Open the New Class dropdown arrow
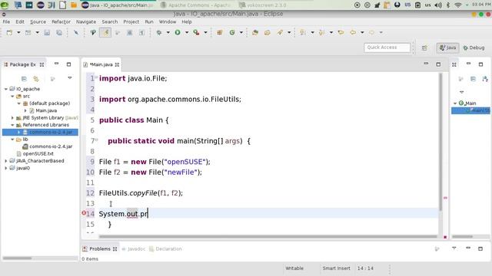492x276 pixels. [241, 32]
